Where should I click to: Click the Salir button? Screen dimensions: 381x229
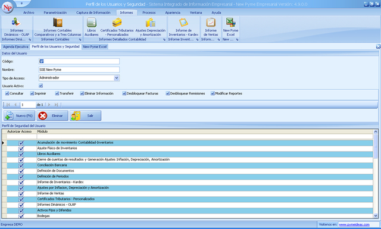pyautogui.click(x=86, y=115)
